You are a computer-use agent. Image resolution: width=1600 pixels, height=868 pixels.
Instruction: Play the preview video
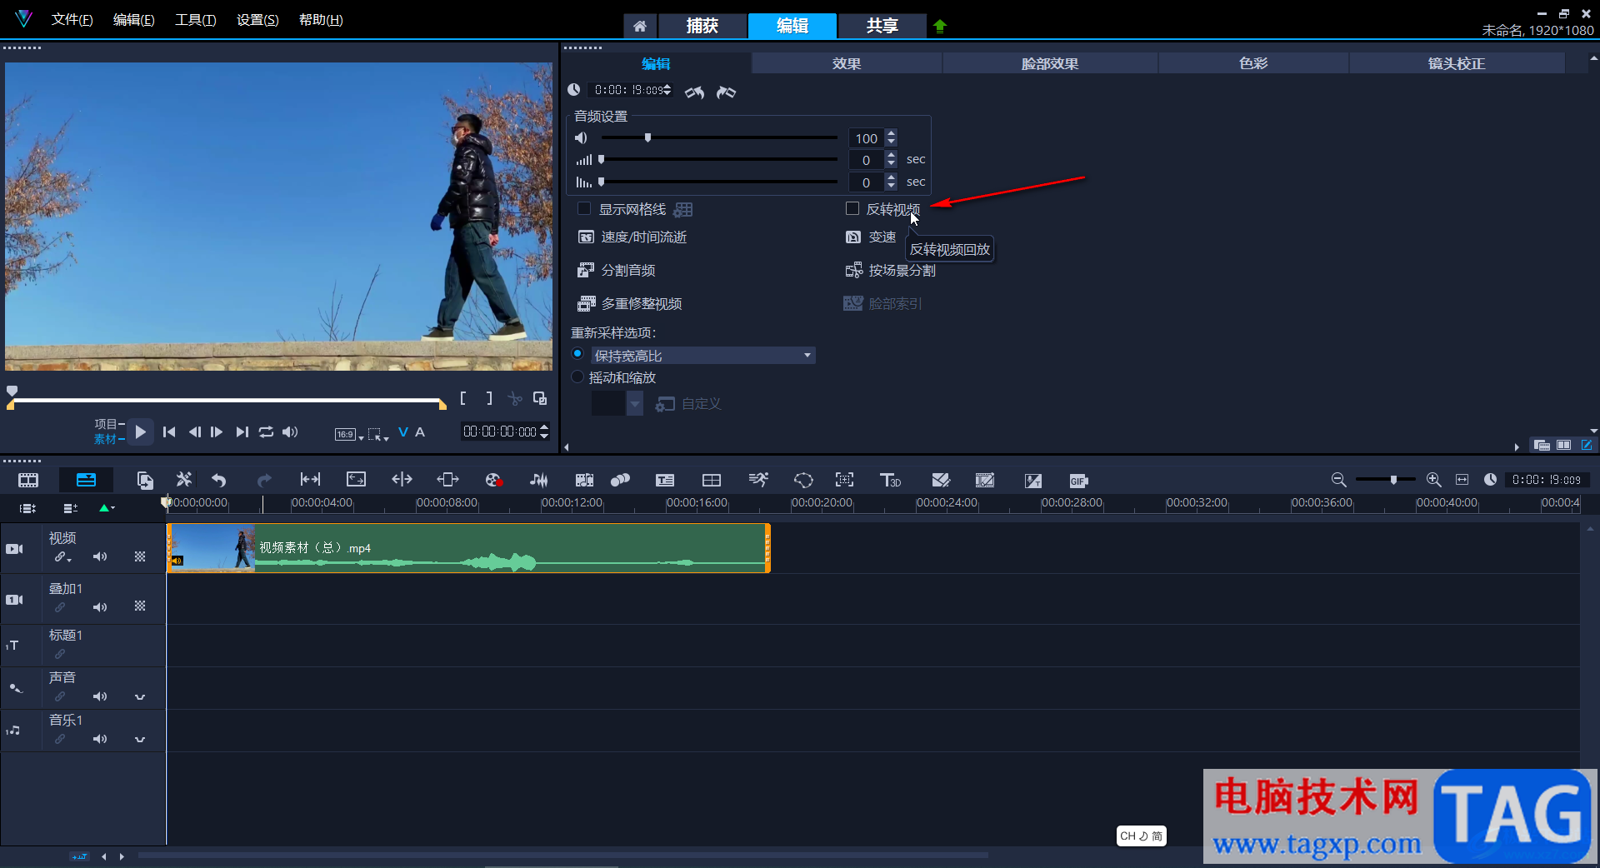tap(140, 432)
